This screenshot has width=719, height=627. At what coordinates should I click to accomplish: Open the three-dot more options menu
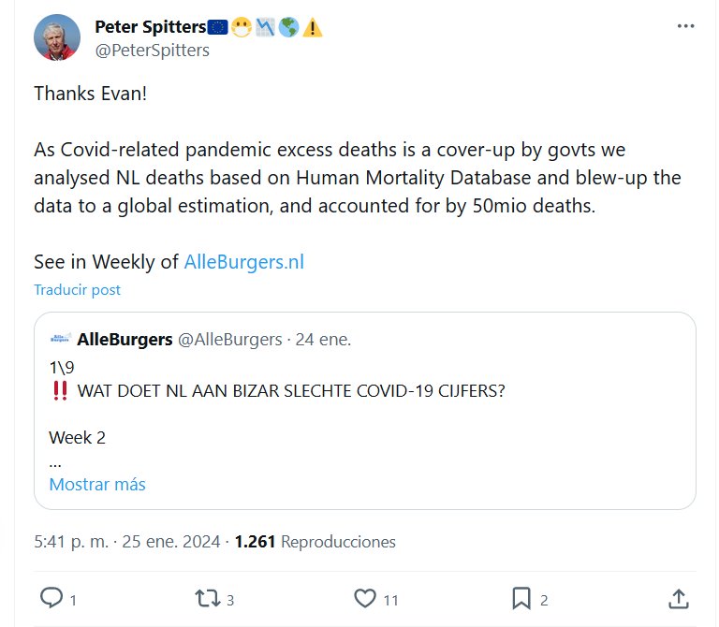(x=686, y=26)
